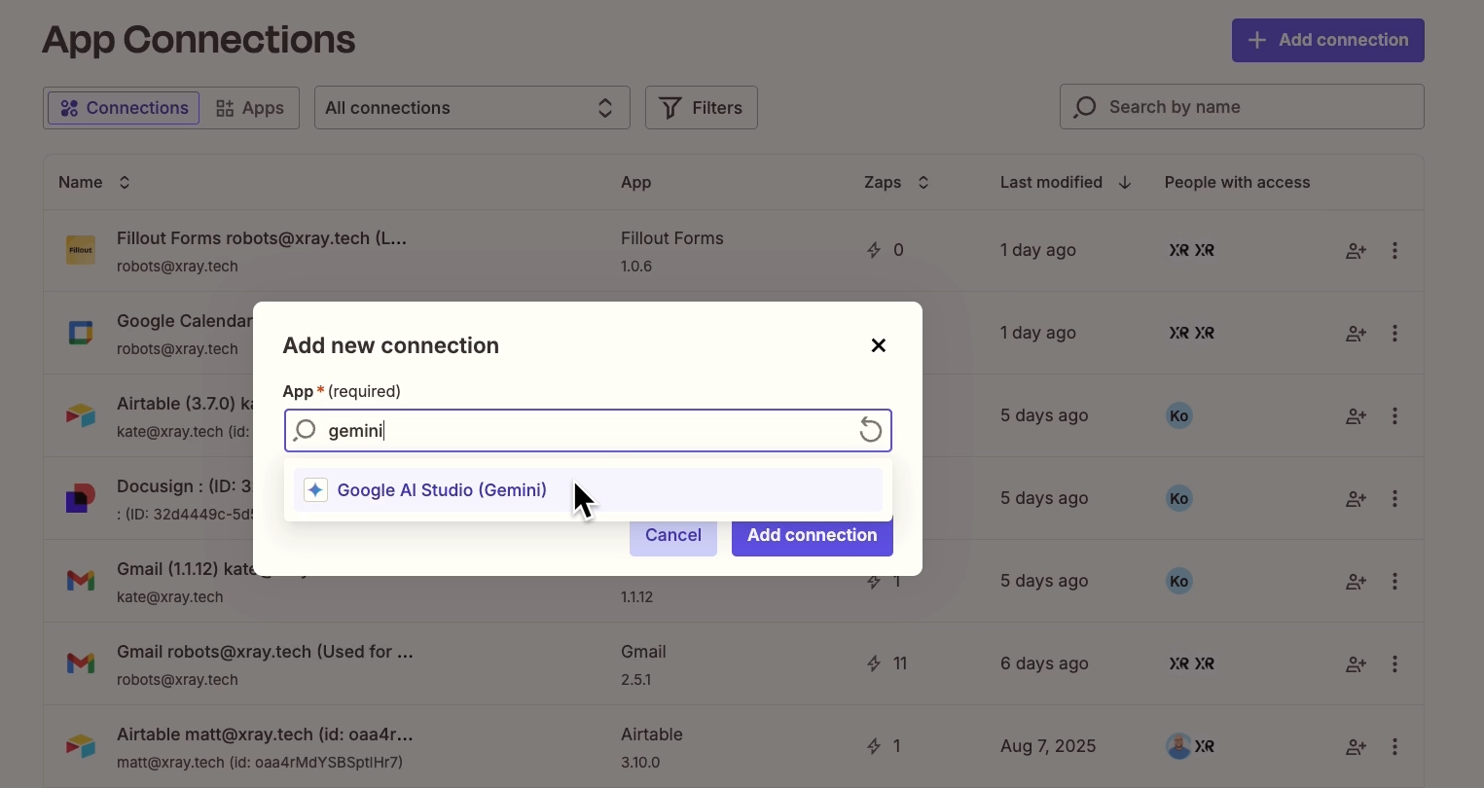1484x788 pixels.
Task: Click the person-add icon on Gmail robots row
Action: pos(1356,663)
